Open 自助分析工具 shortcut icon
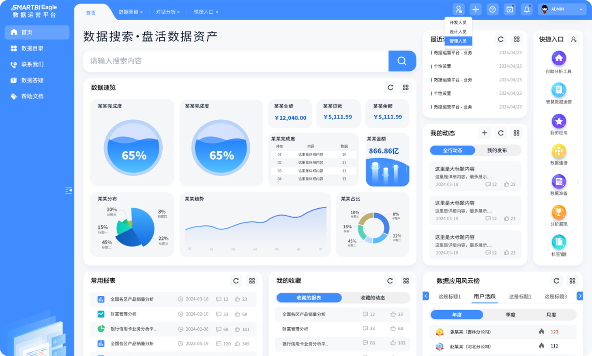This screenshot has height=356, width=592. click(x=558, y=59)
